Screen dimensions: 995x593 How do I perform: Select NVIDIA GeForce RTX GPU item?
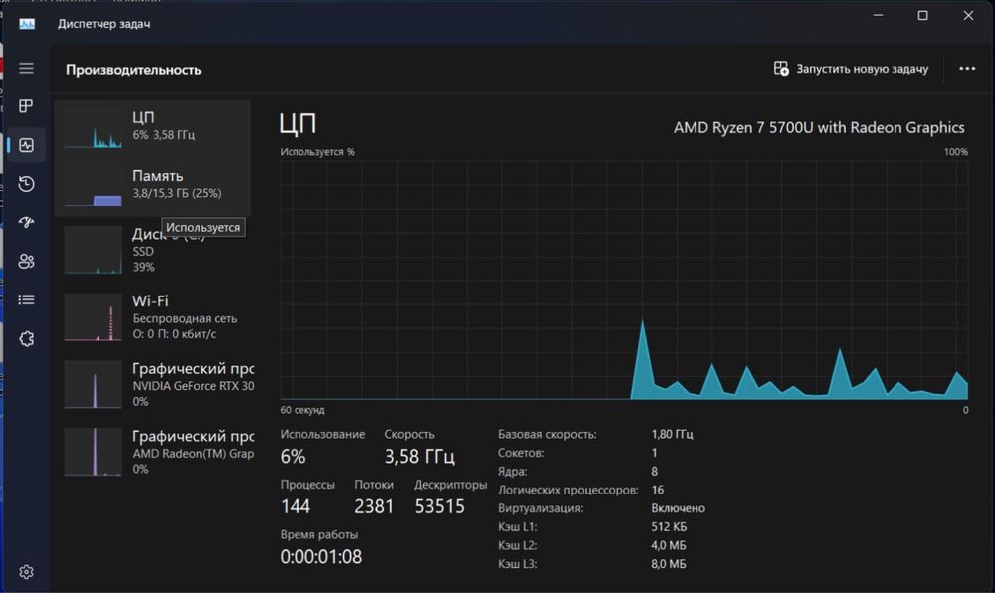pos(153,384)
